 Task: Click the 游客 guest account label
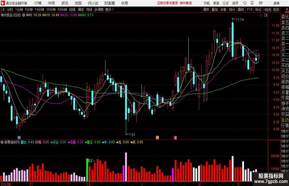pyautogui.click(x=276, y=3)
